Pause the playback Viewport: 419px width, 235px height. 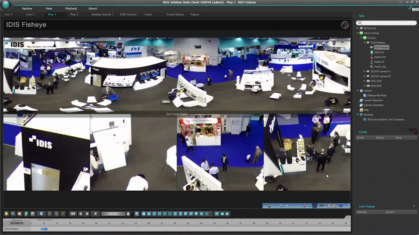tap(95, 214)
